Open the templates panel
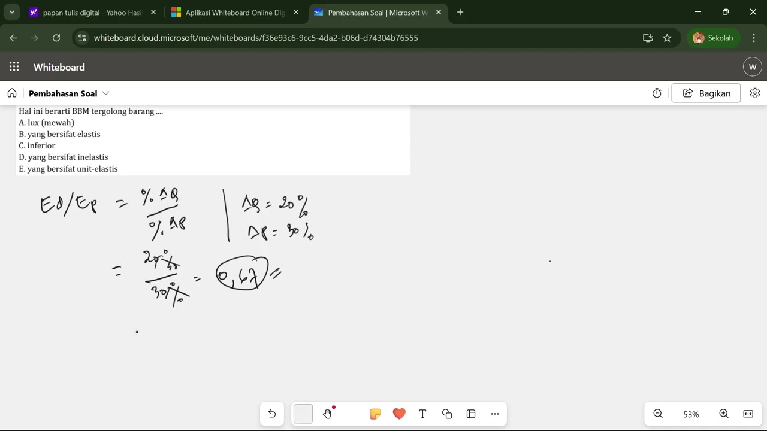 tap(471, 414)
